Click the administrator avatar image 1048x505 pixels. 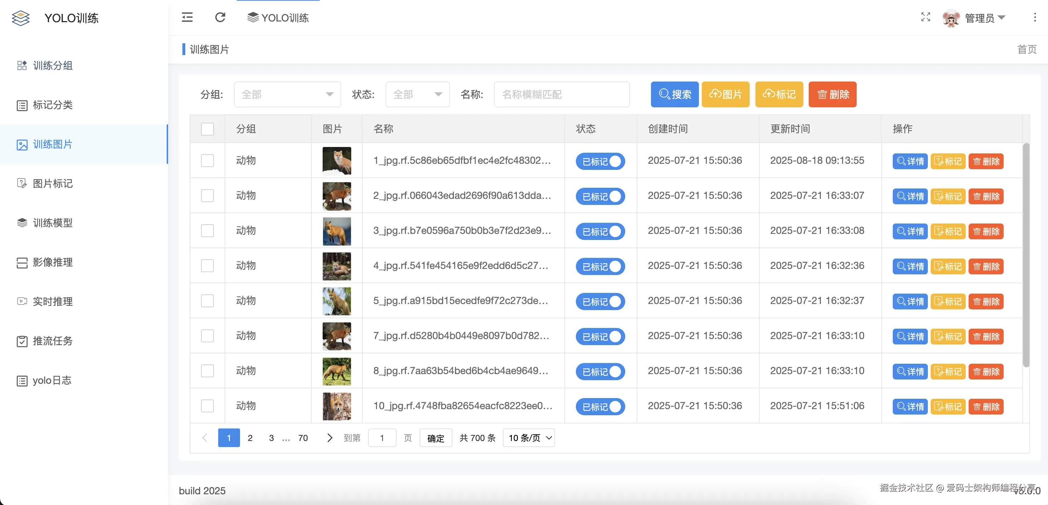951,18
